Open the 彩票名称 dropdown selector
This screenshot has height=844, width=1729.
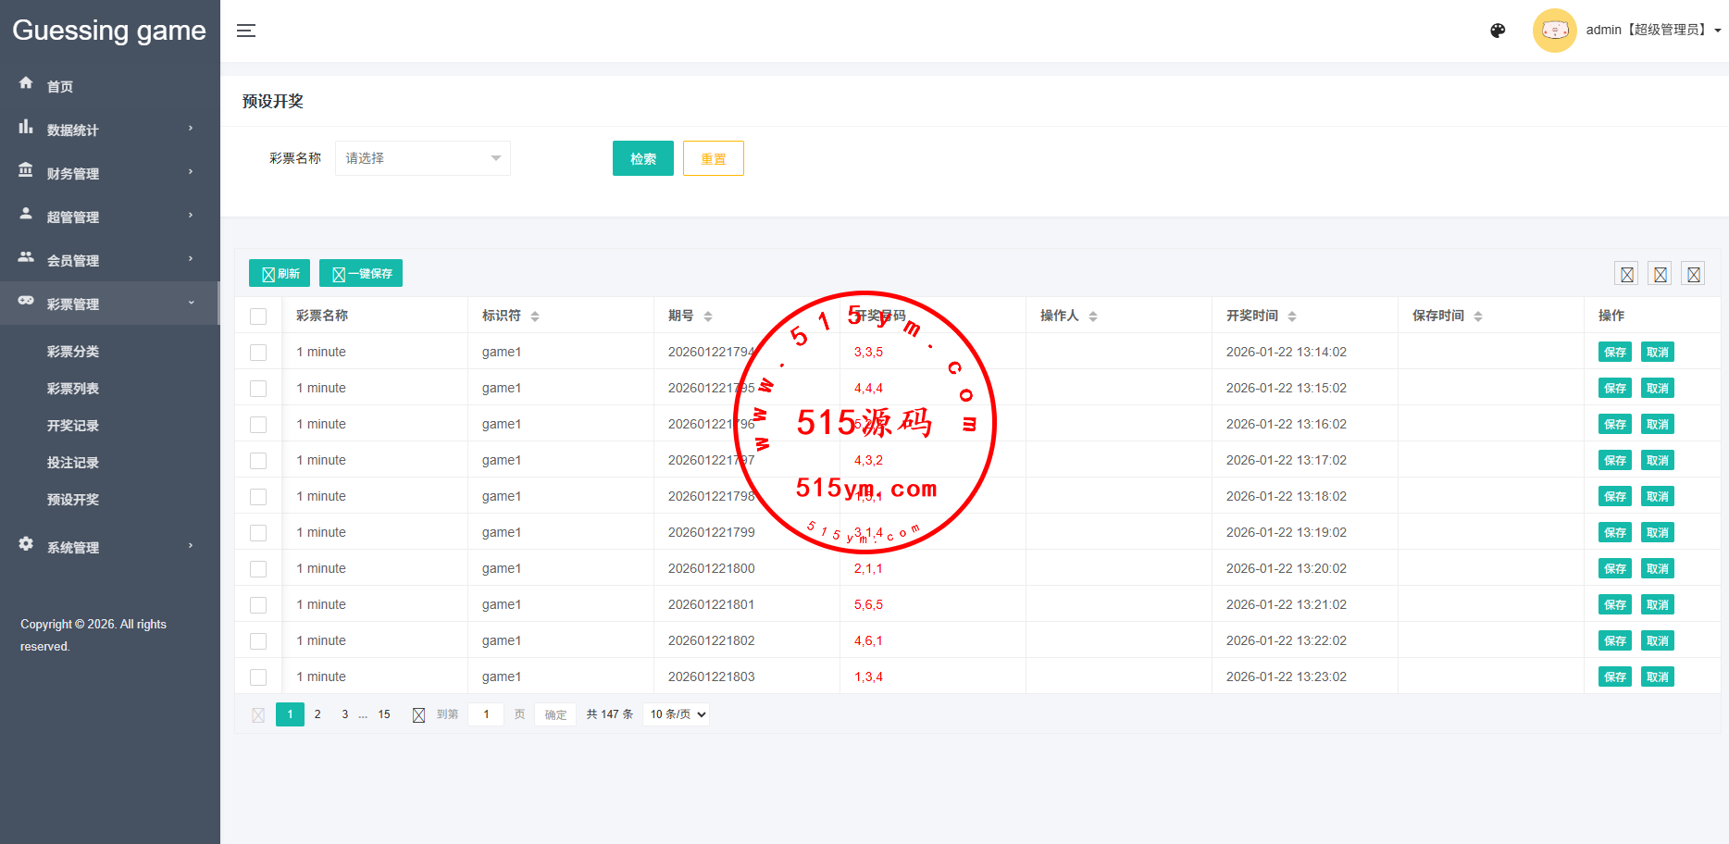point(422,158)
